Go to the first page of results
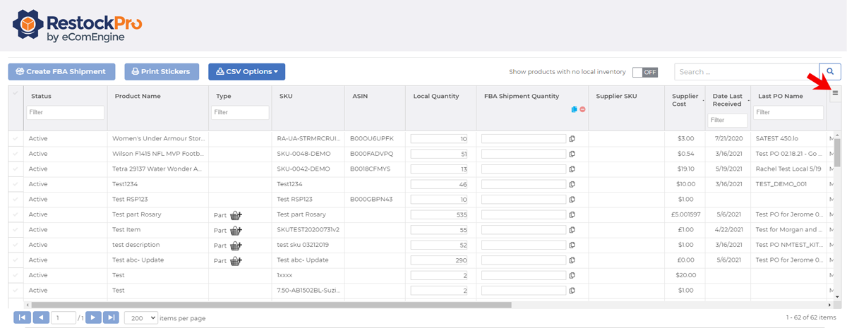The width and height of the screenshot is (847, 328). [22, 318]
